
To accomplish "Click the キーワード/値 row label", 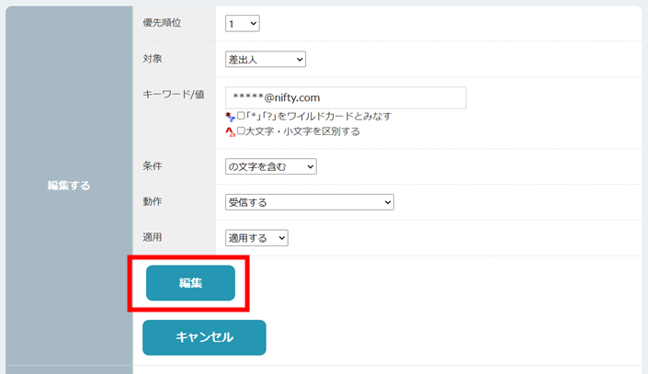I will 173,95.
